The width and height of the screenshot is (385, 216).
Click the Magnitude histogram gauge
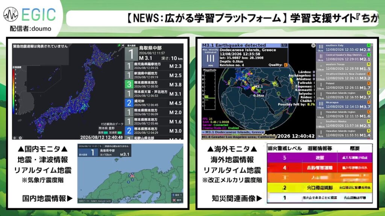coord(210,91)
